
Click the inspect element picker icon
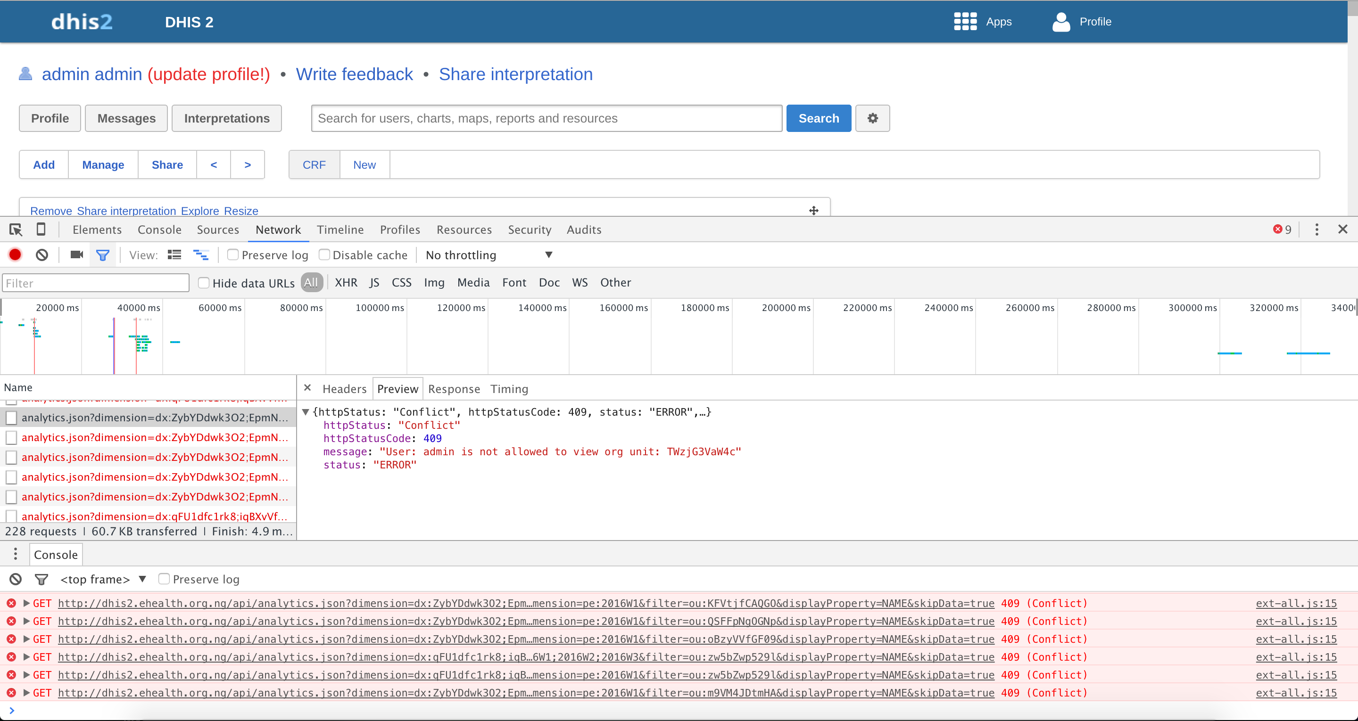[x=16, y=230]
